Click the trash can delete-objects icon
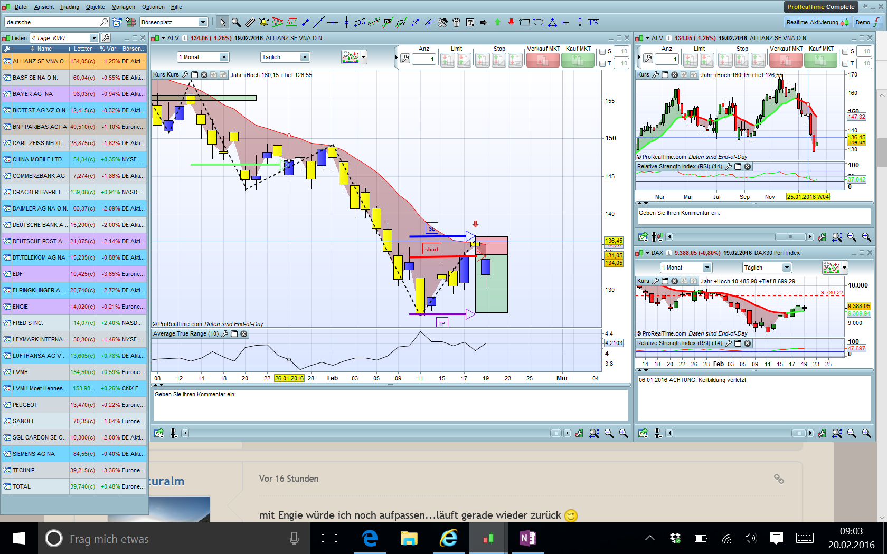 point(456,22)
